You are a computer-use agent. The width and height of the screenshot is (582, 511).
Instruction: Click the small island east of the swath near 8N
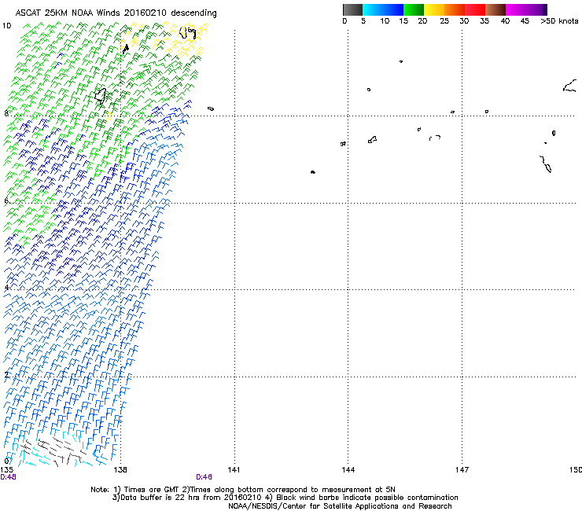pos(211,108)
